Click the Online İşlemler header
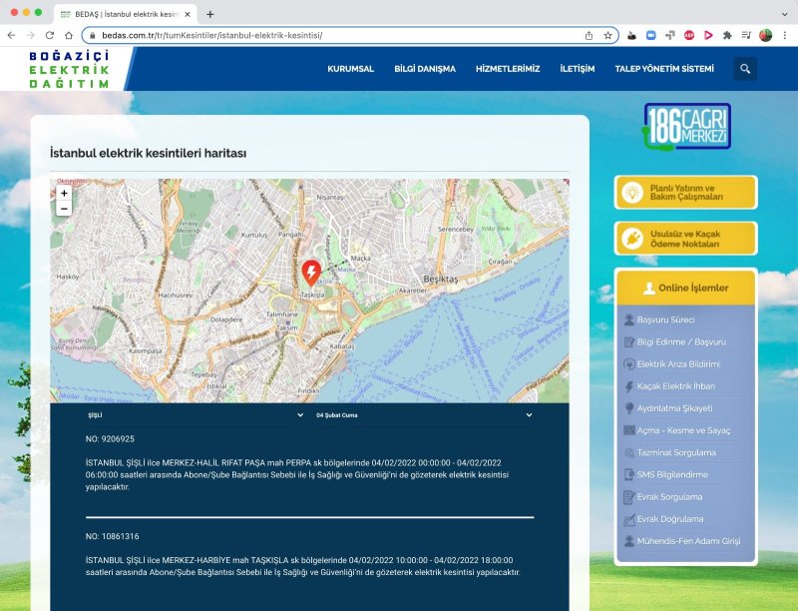Image resolution: width=798 pixels, height=611 pixels. click(x=686, y=288)
